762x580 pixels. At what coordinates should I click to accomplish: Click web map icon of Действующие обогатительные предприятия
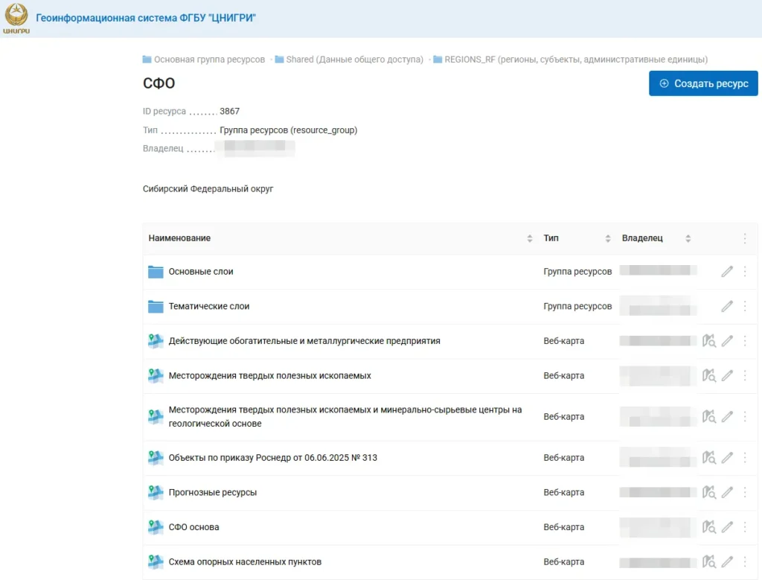[x=156, y=341]
